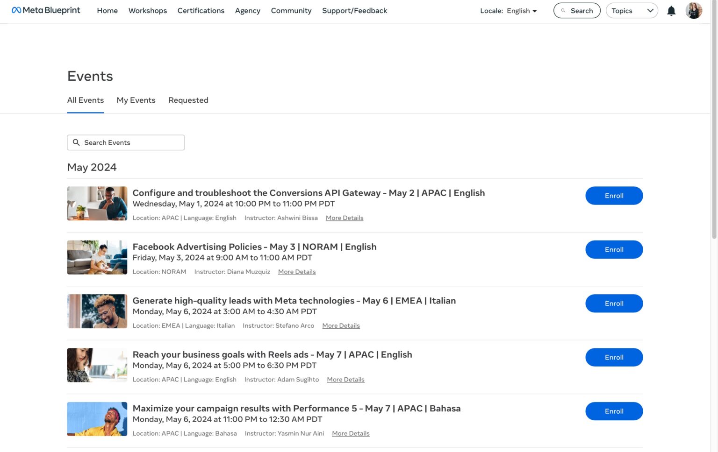
Task: Click the Search button in header
Action: tap(576, 11)
